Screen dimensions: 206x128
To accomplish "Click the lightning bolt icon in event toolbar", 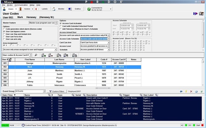I will click(186, 91).
